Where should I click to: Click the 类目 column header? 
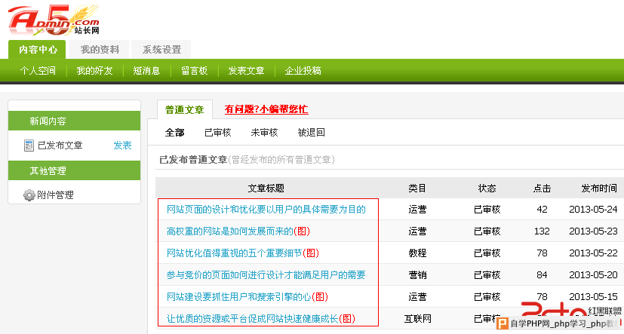click(417, 188)
